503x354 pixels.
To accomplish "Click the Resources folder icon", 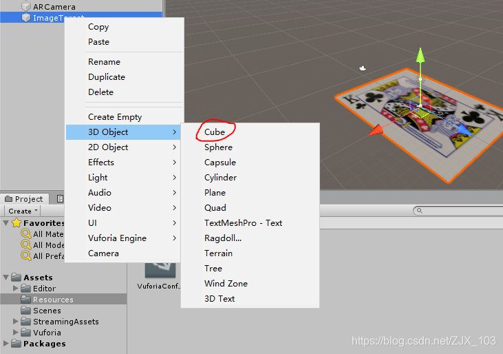I will point(25,299).
